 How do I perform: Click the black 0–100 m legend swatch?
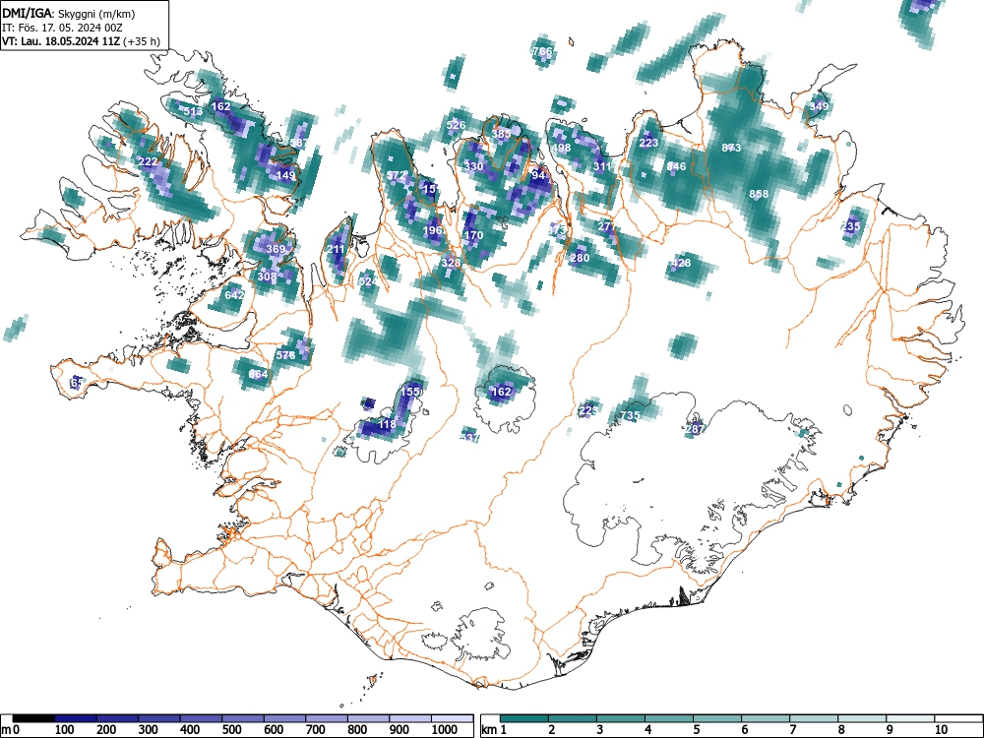[33, 718]
